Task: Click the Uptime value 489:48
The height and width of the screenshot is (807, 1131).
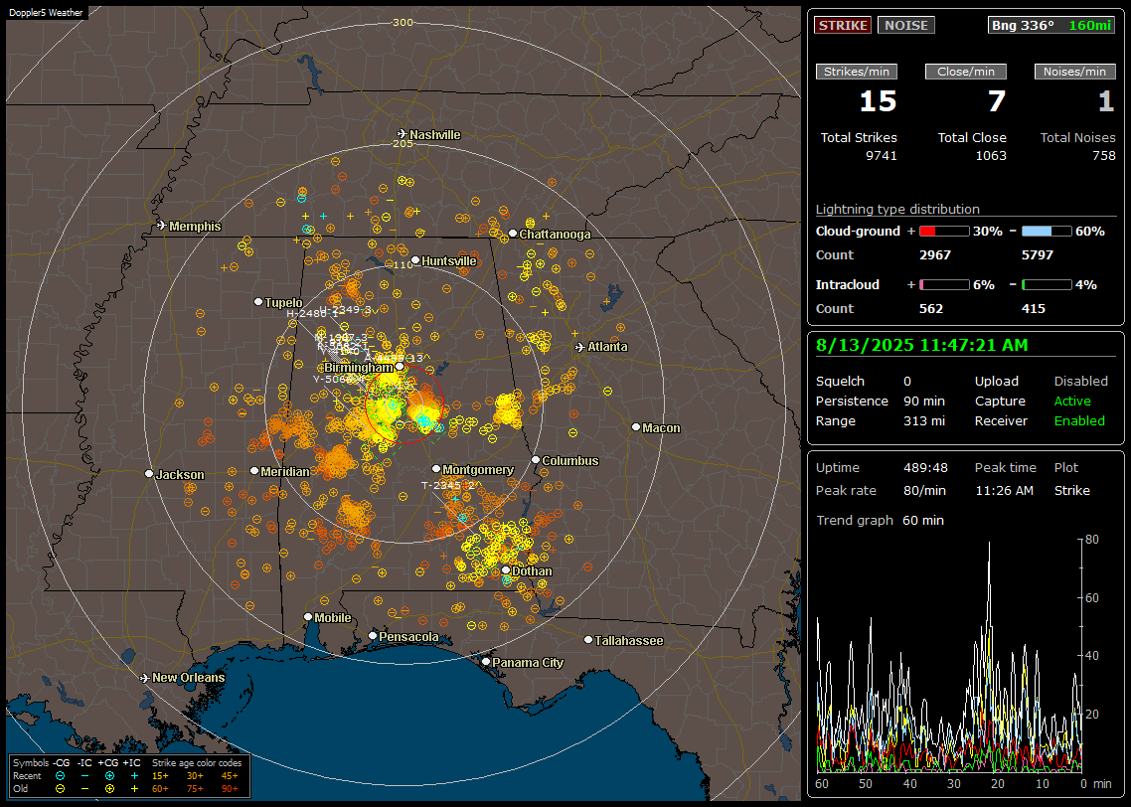Action: click(925, 468)
